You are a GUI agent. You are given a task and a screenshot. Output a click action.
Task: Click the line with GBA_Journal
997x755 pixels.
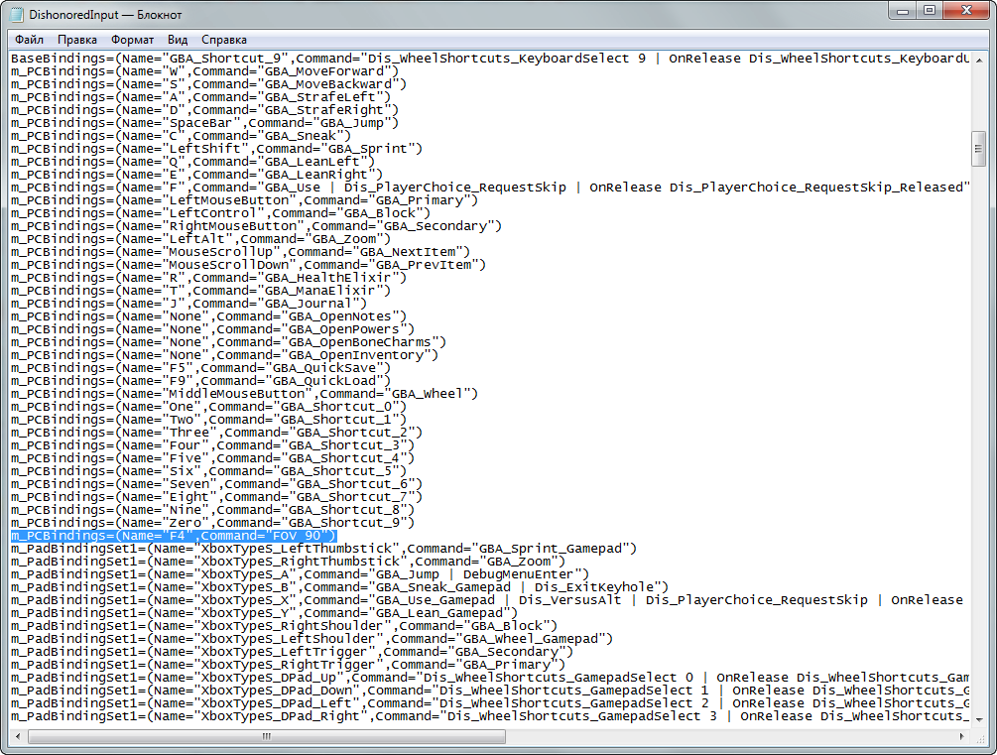pyautogui.click(x=188, y=303)
